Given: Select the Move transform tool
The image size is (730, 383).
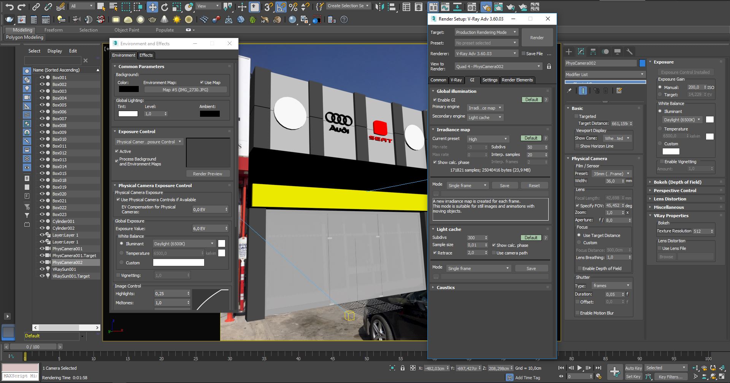Looking at the screenshot, I should [x=152, y=6].
